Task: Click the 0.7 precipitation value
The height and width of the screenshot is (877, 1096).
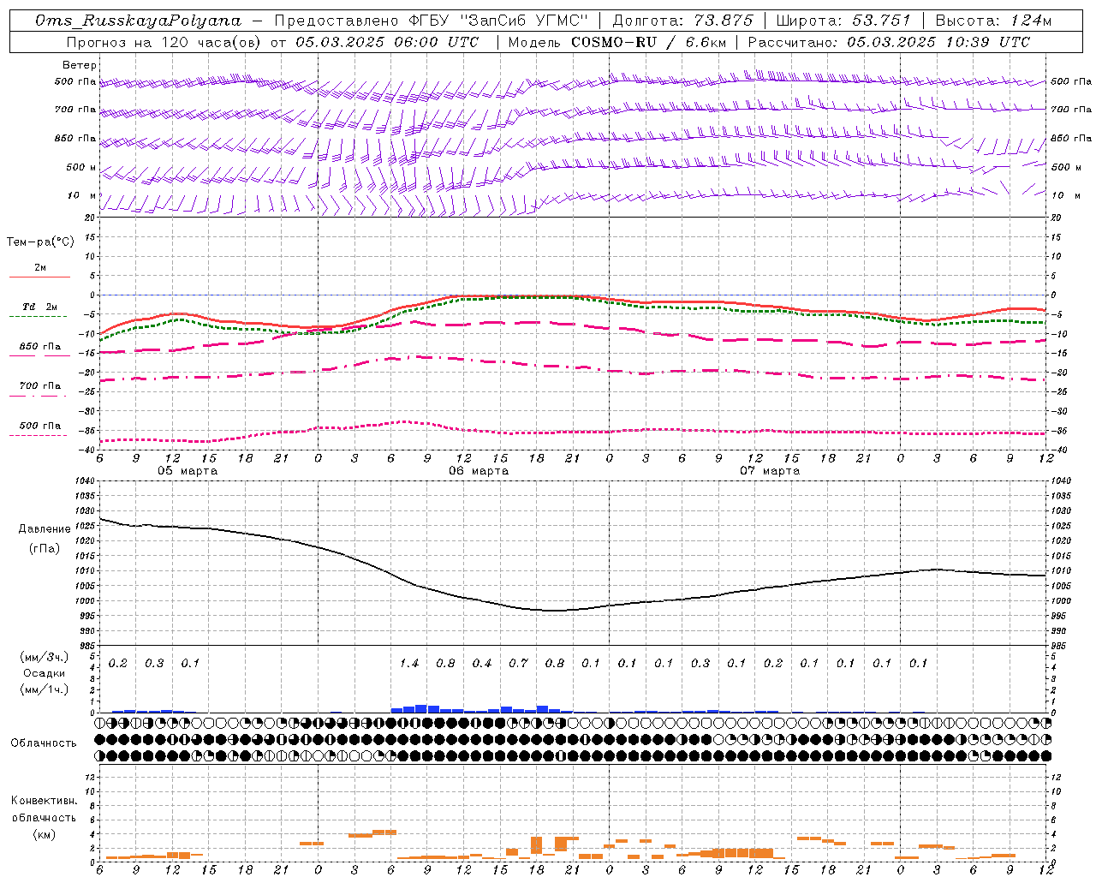Action: (x=518, y=664)
